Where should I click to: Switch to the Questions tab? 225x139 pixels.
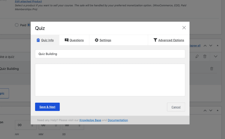(74, 40)
